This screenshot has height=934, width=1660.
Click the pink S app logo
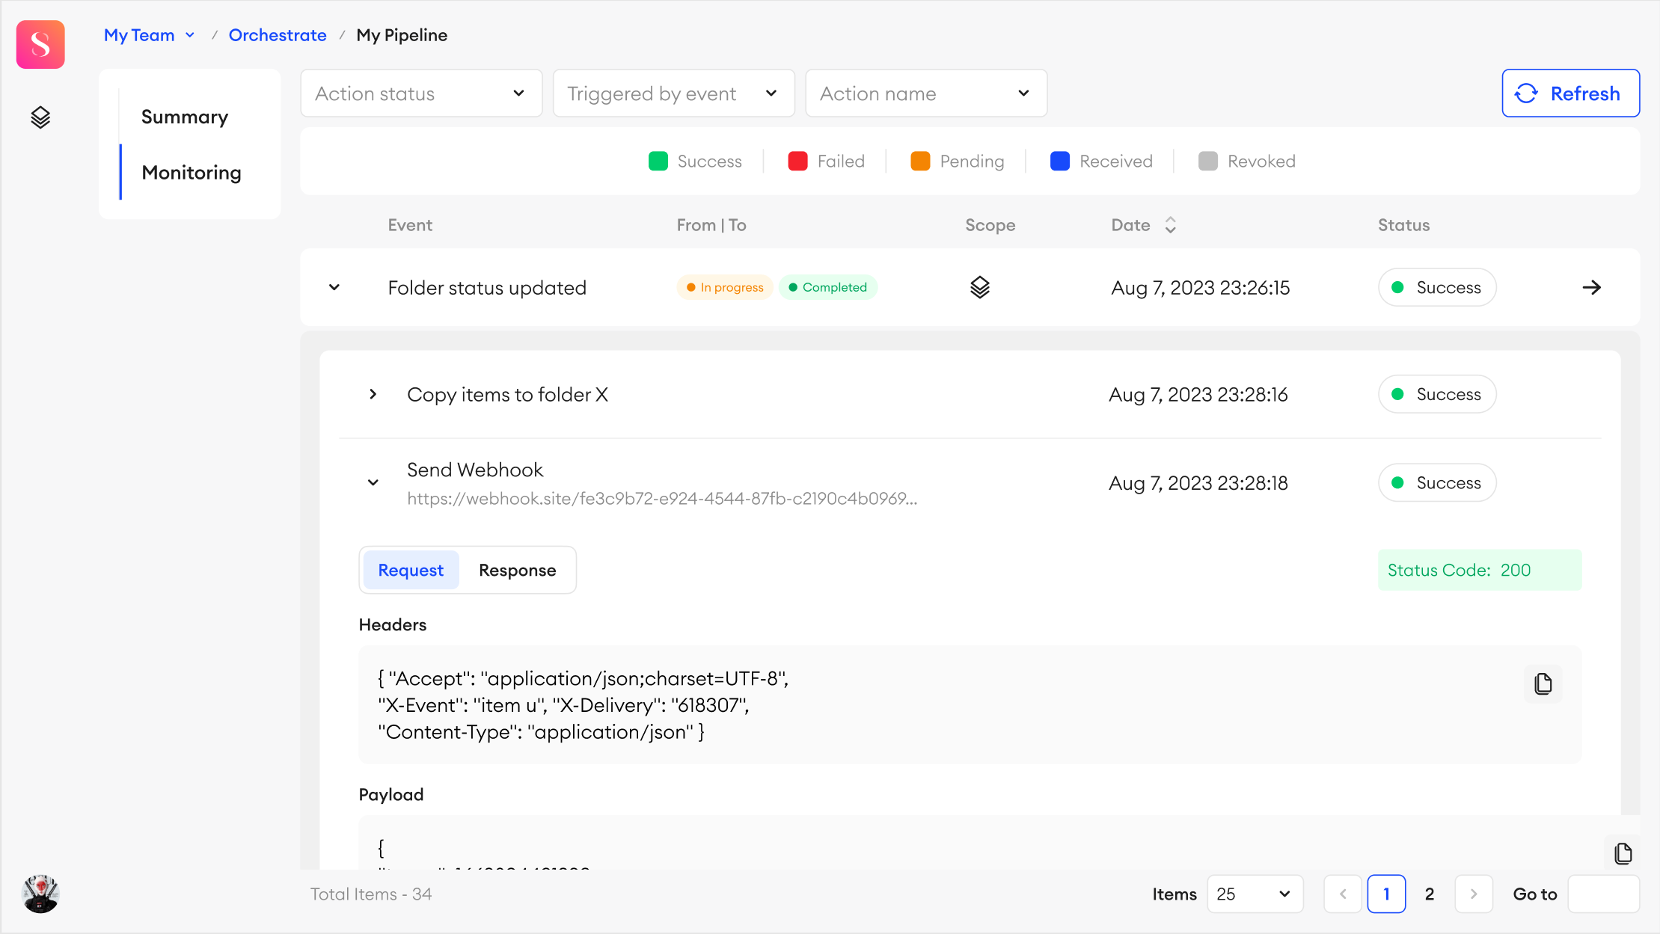coord(40,45)
